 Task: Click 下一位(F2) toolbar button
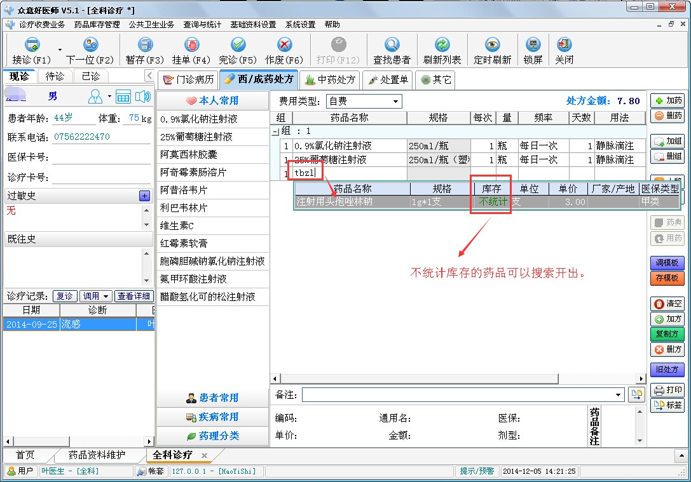click(90, 51)
